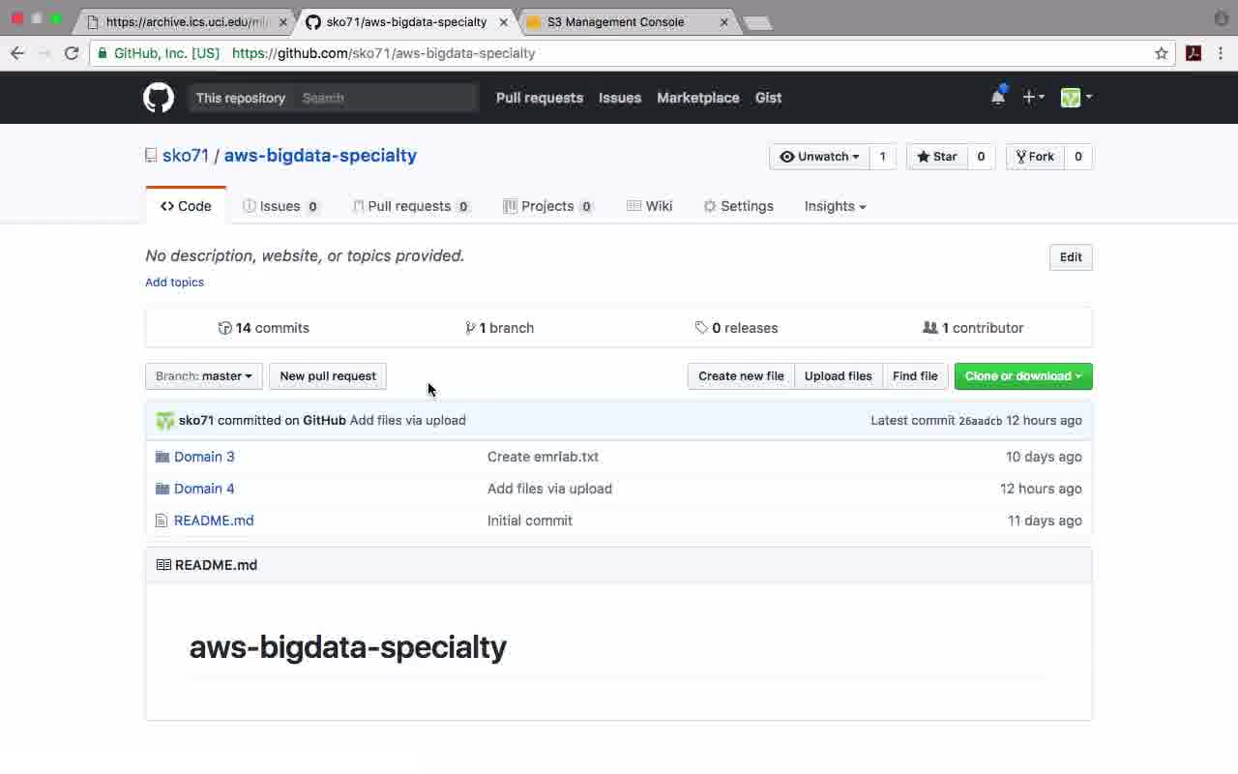The height and width of the screenshot is (774, 1238).
Task: Click the branch icon beside 1 branch
Action: pyautogui.click(x=470, y=328)
